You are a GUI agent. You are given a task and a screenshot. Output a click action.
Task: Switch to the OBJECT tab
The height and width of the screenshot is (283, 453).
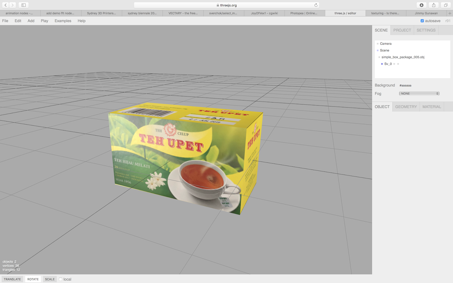click(x=382, y=107)
